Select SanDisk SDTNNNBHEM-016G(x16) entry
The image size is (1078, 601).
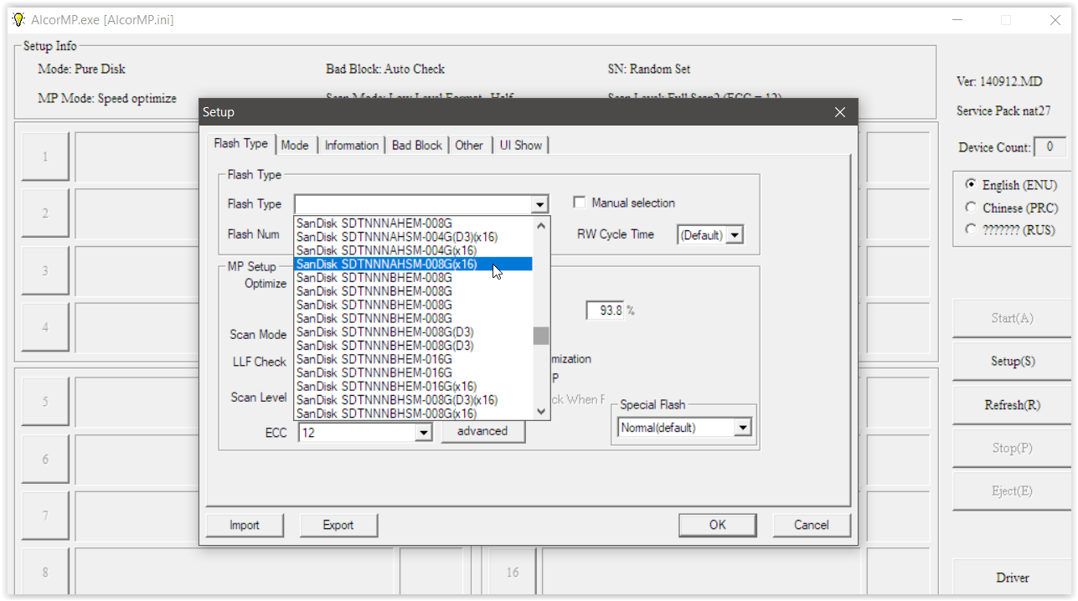click(414, 386)
